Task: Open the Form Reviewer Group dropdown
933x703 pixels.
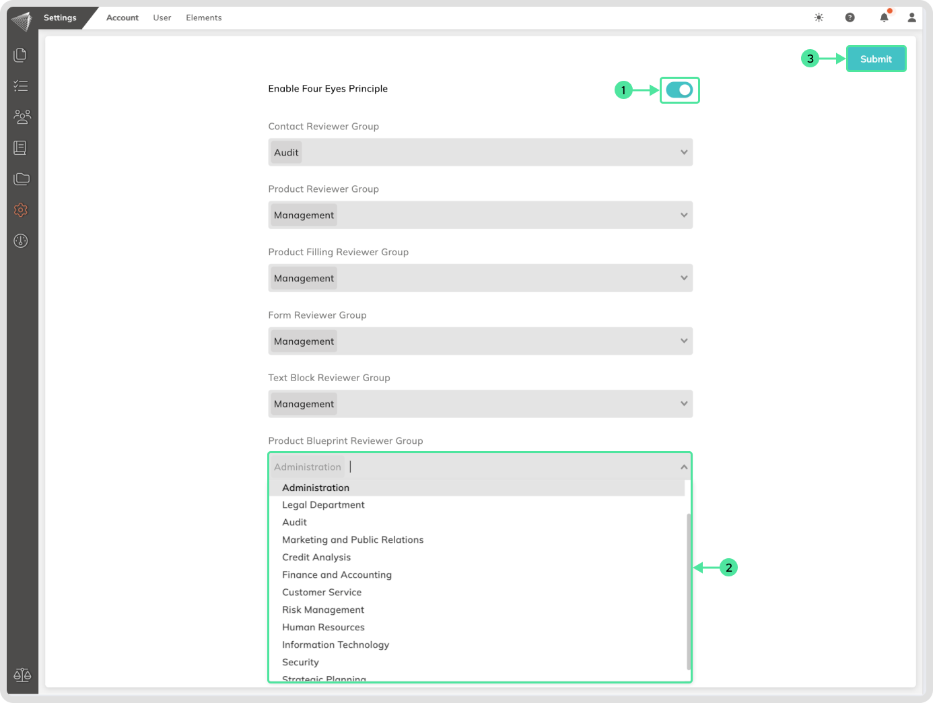Action: click(683, 341)
